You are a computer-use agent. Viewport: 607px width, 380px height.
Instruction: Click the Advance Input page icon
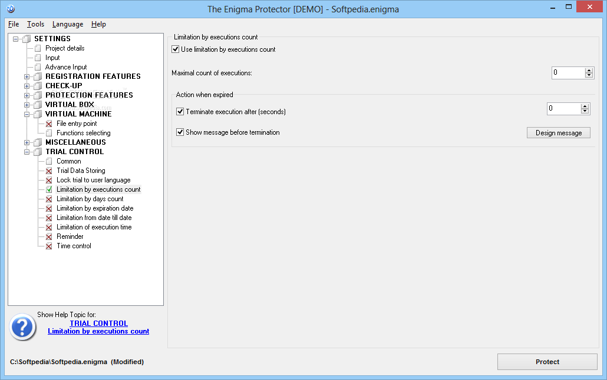pyautogui.click(x=38, y=67)
